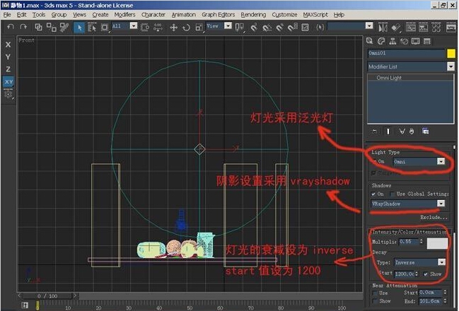Toggle the Spinner Snap icon

pos(292,28)
